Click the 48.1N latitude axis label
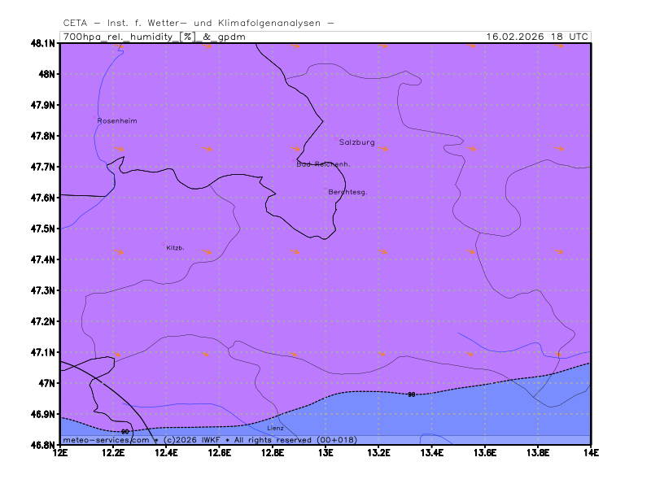This screenshot has height=488, width=651. [x=42, y=43]
